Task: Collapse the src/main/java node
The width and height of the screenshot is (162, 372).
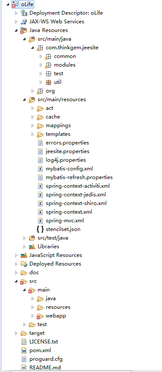Action: [x=24, y=39]
